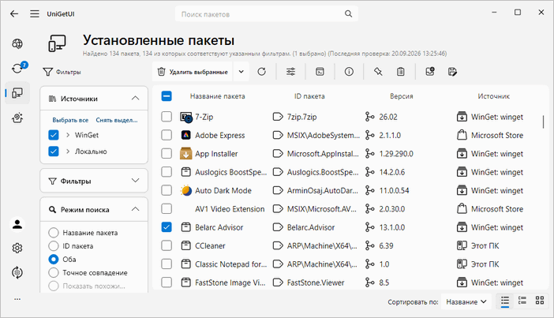Click the package list vertical scrollbar
This screenshot has height=318, width=554.
pos(543,122)
